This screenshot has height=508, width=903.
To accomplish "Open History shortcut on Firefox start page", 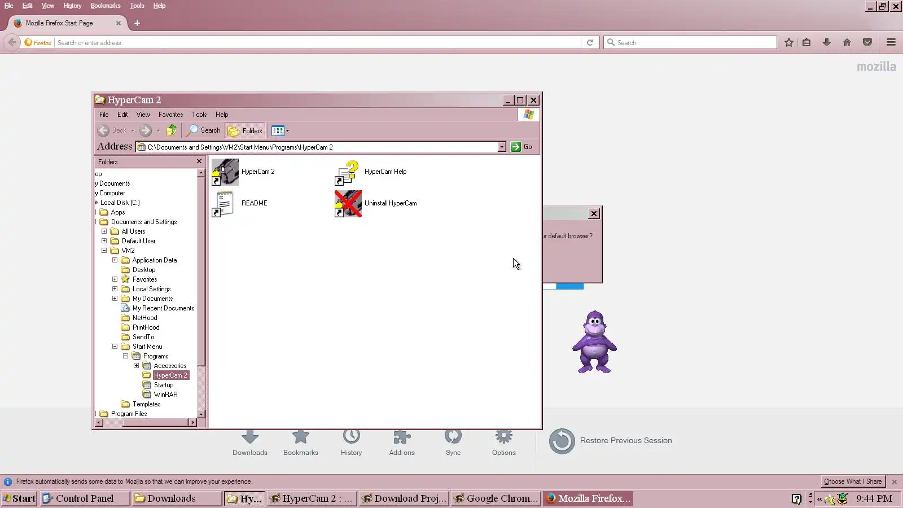I will [x=351, y=443].
